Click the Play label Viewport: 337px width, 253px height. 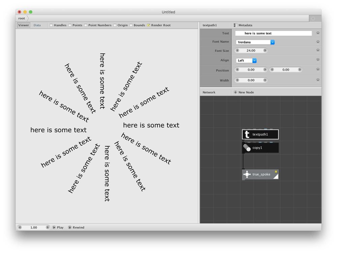click(x=60, y=227)
